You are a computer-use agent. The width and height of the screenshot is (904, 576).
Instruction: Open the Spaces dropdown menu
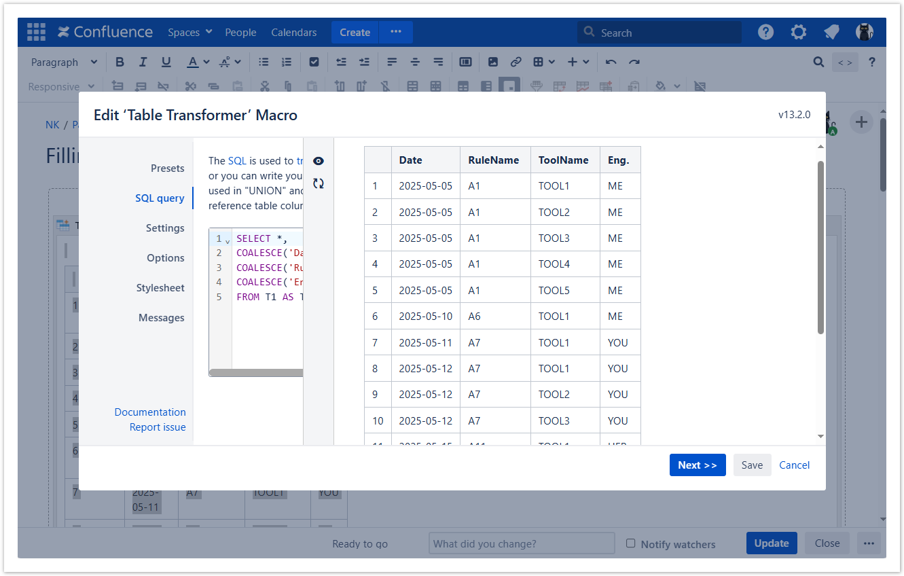[190, 32]
